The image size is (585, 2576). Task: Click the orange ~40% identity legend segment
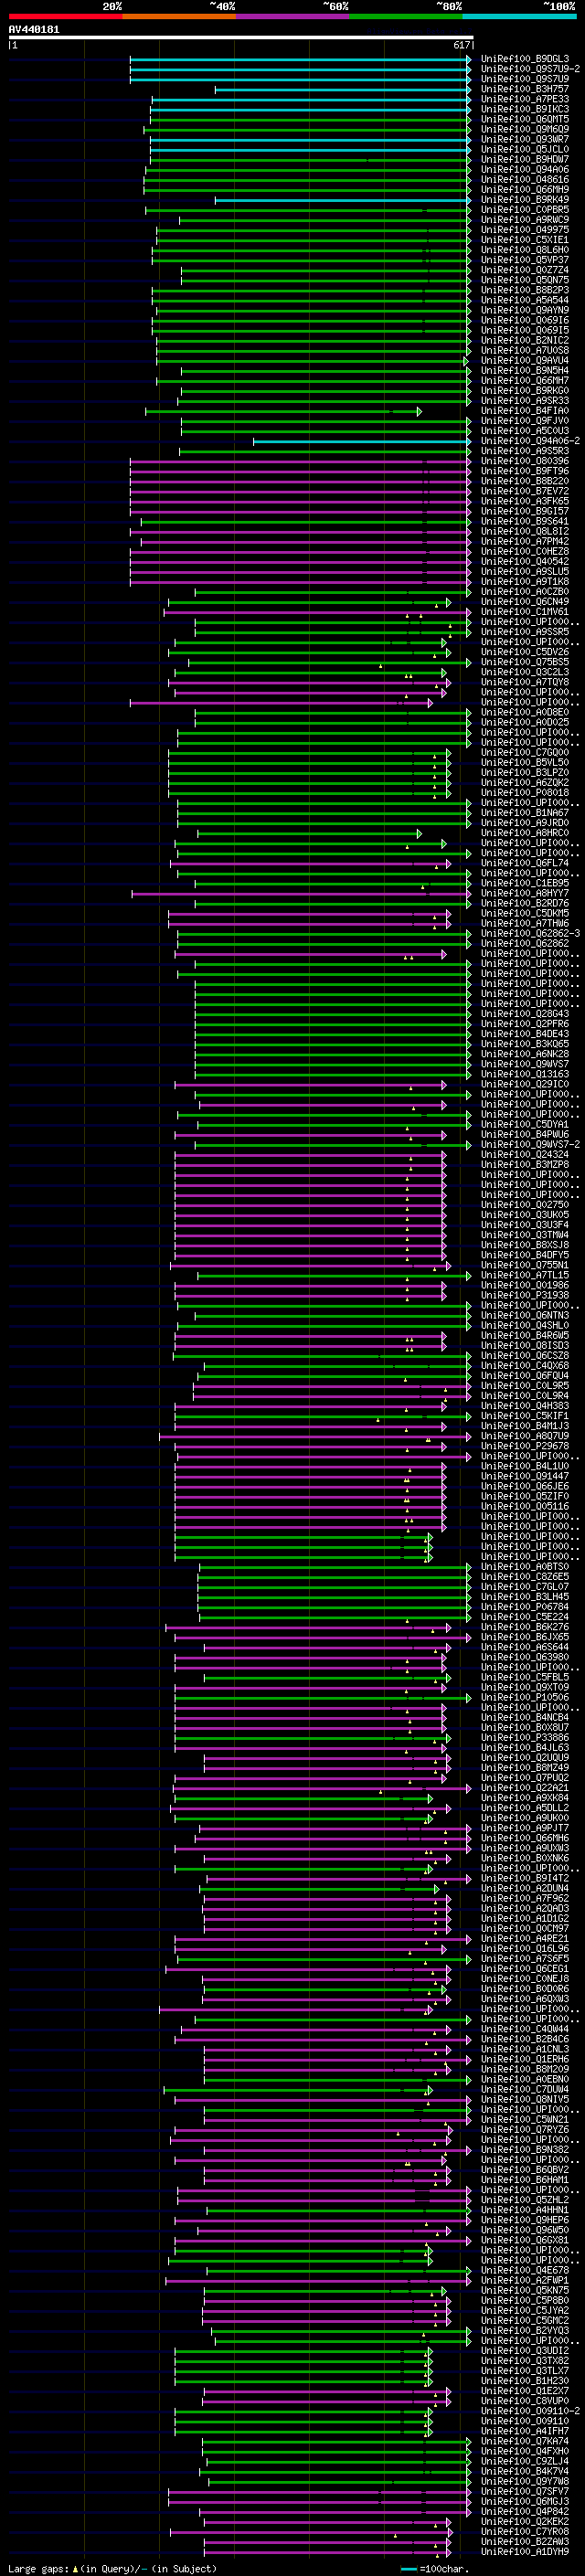click(x=179, y=16)
